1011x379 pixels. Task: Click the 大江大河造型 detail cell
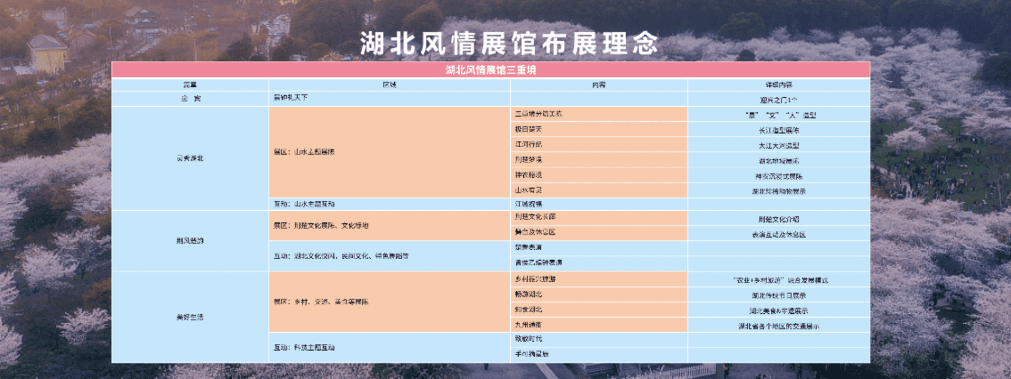tap(779, 146)
